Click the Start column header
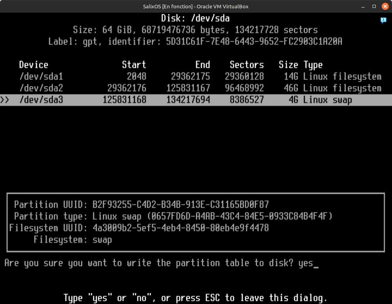 click(x=134, y=65)
